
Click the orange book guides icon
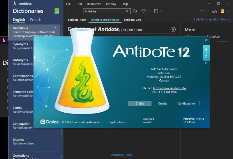tap(223, 11)
